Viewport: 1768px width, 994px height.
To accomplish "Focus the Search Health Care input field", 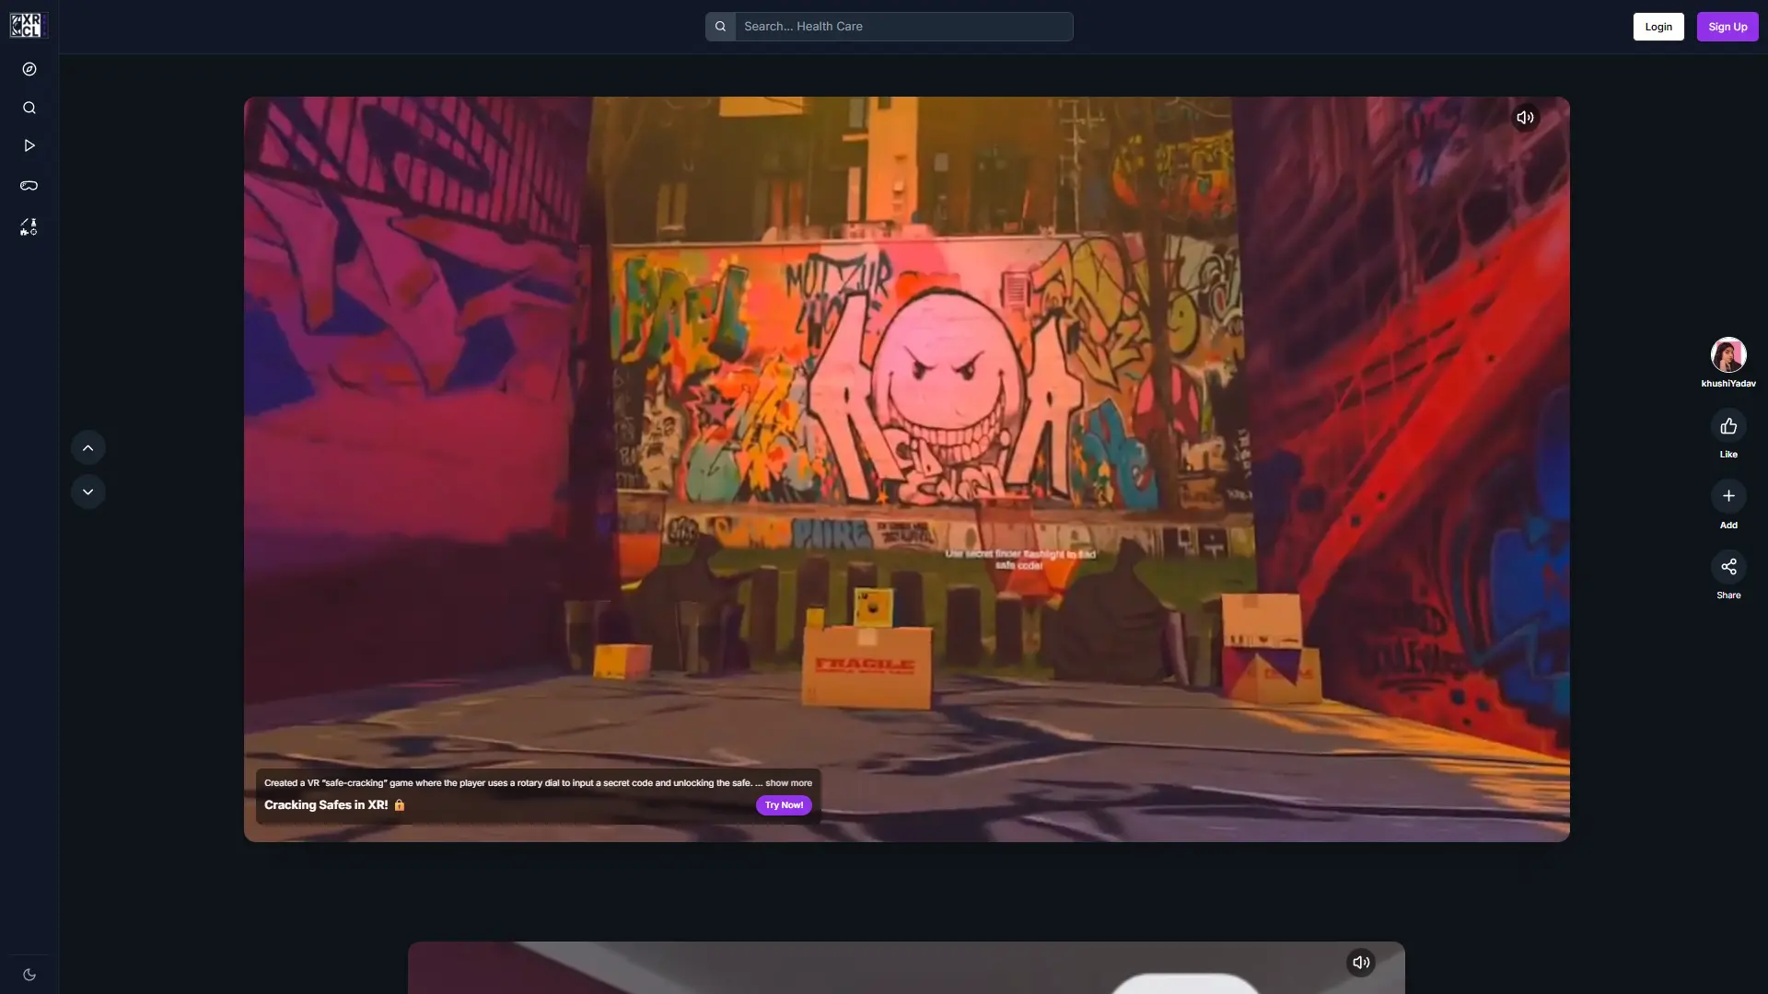I will coord(902,27).
